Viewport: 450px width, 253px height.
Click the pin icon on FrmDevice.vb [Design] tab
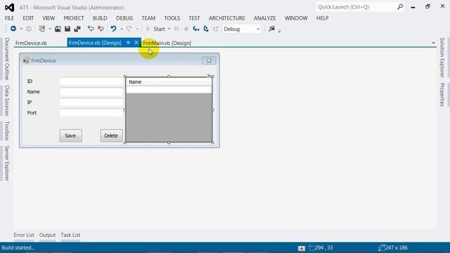point(128,43)
